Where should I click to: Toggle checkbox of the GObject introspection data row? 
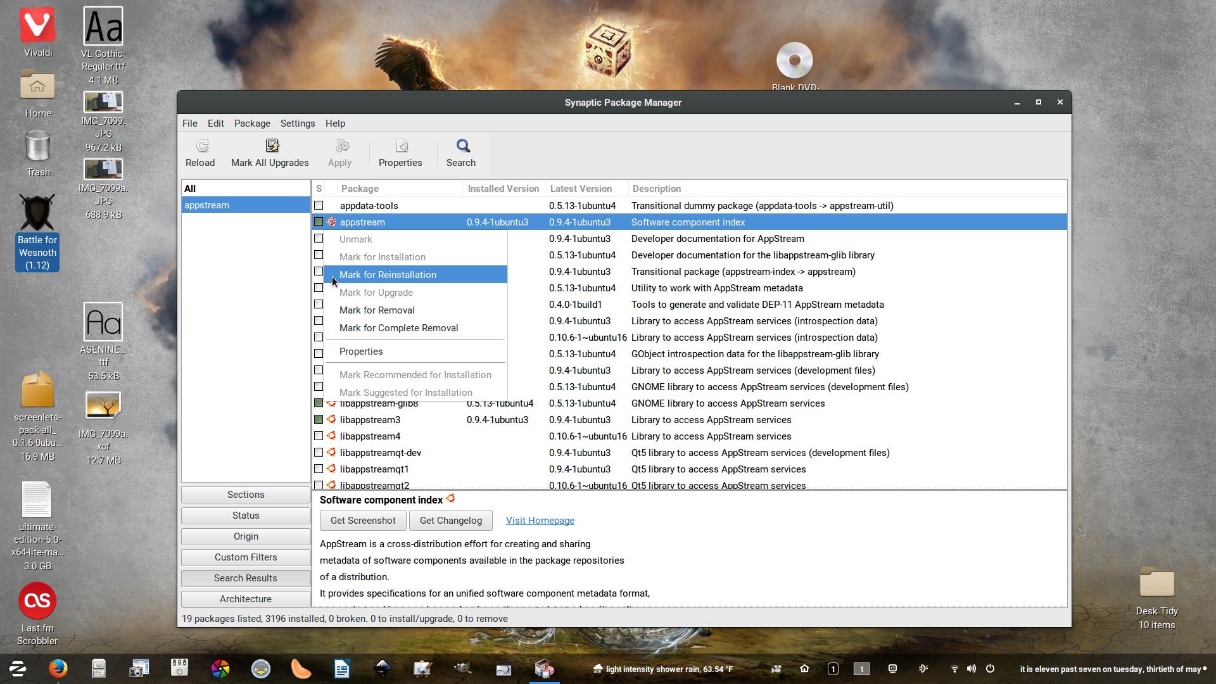coord(319,354)
